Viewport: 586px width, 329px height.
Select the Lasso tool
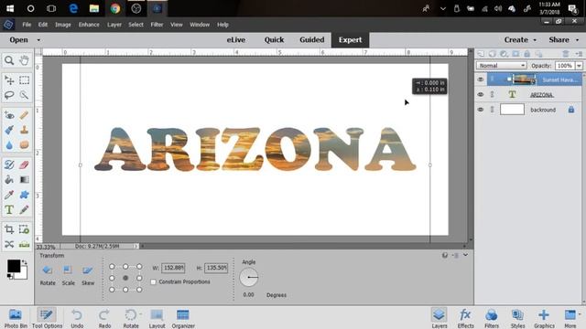[9, 95]
